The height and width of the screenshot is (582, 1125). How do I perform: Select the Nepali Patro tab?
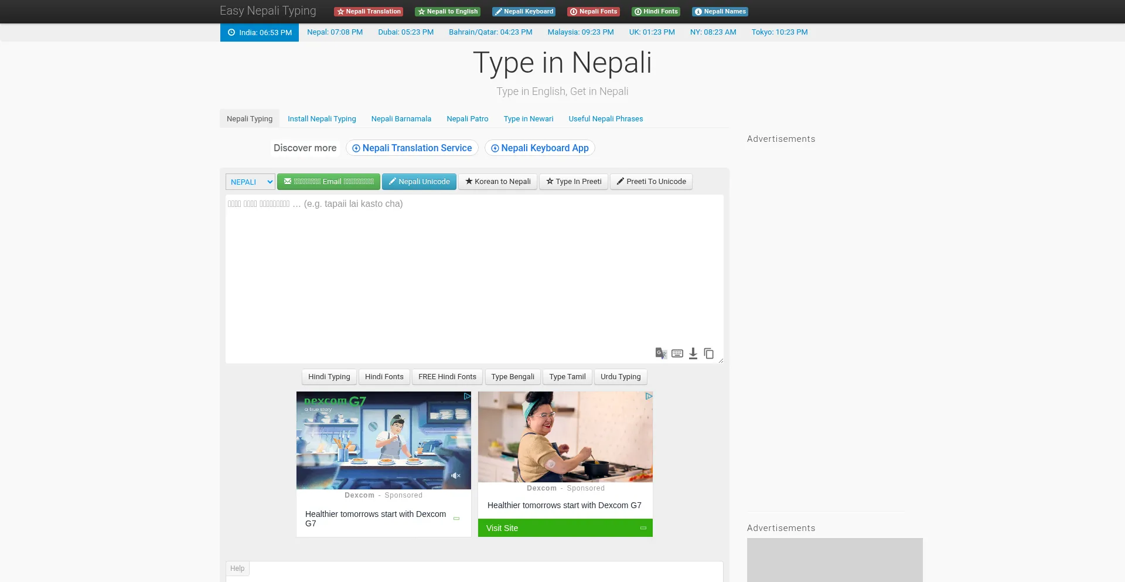pos(467,118)
